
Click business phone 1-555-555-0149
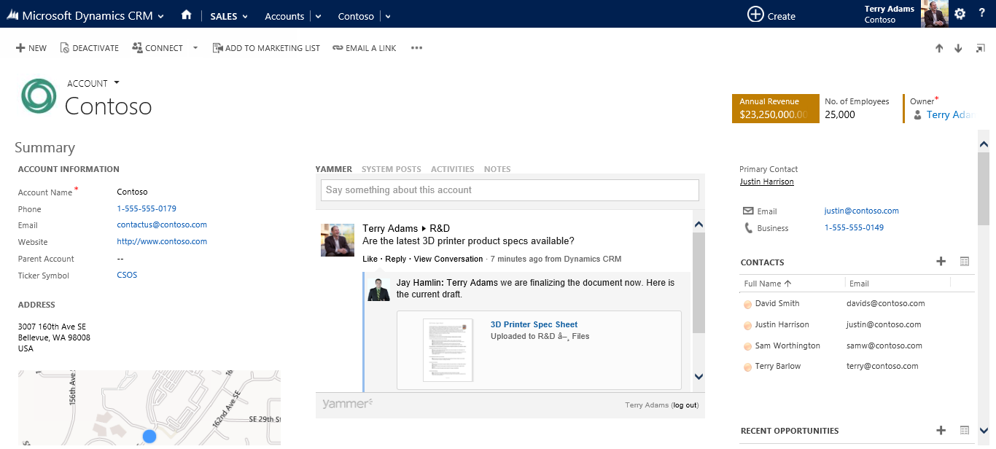pyautogui.click(x=854, y=227)
